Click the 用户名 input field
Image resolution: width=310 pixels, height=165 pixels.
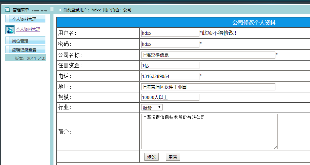[170, 33]
